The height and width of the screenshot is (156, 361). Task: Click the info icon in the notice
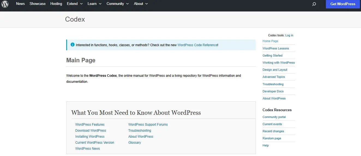[73, 45]
